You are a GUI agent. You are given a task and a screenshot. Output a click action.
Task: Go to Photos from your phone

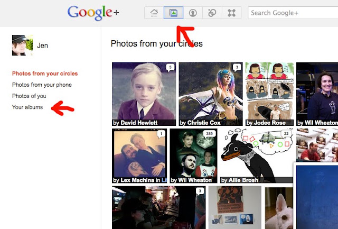click(x=42, y=85)
